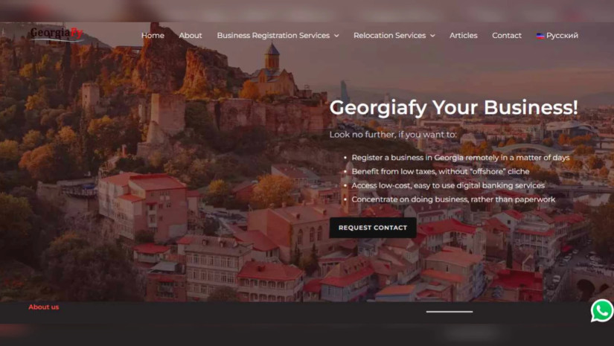614x346 pixels.
Task: Click the GeorgiaFy logo
Action: click(x=57, y=33)
